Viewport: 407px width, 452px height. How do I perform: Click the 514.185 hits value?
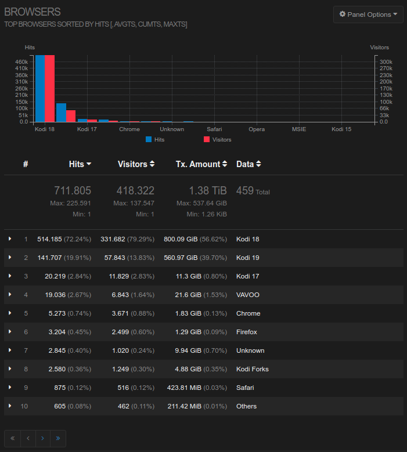click(49, 239)
